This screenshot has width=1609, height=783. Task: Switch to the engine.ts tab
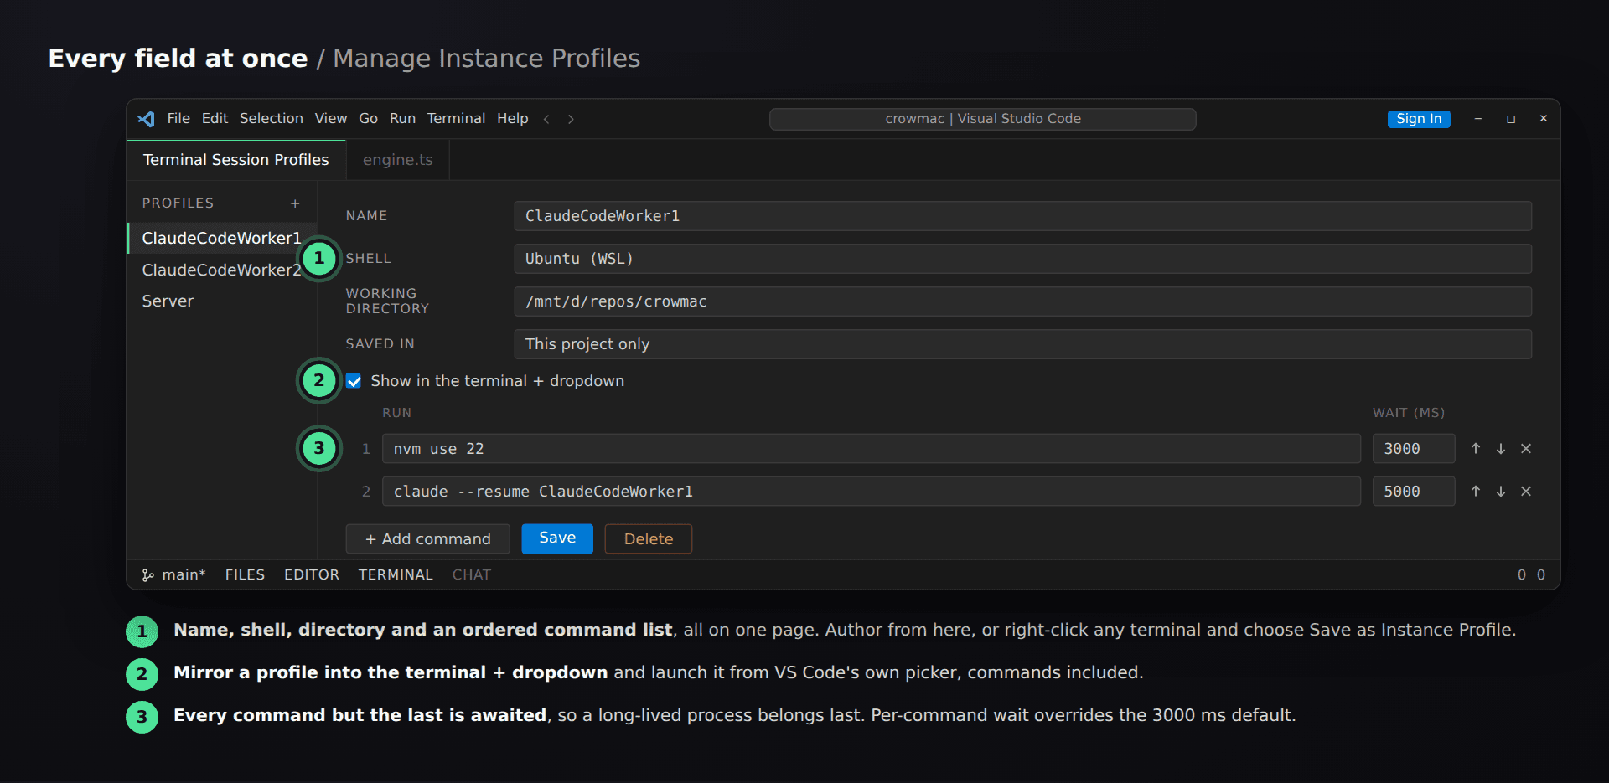(398, 160)
